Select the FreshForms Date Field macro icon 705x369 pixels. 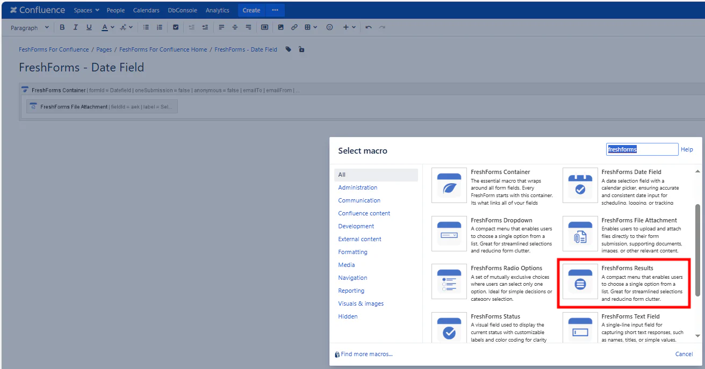click(x=580, y=186)
